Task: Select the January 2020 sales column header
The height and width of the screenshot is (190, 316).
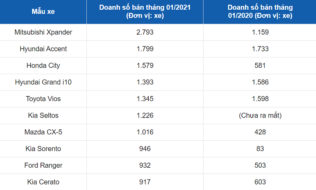Action: click(260, 12)
